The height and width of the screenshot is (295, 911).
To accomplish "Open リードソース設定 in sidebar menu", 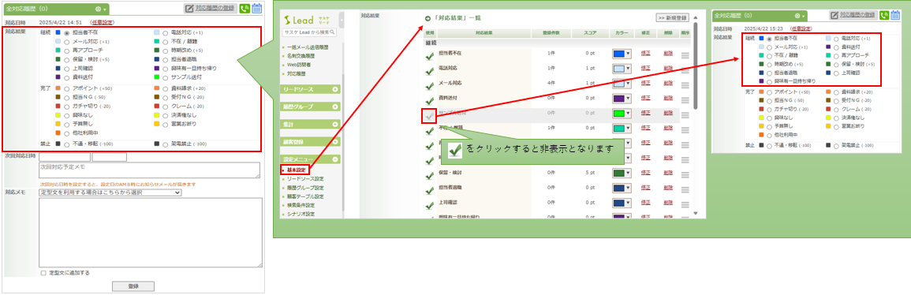I will (305, 179).
